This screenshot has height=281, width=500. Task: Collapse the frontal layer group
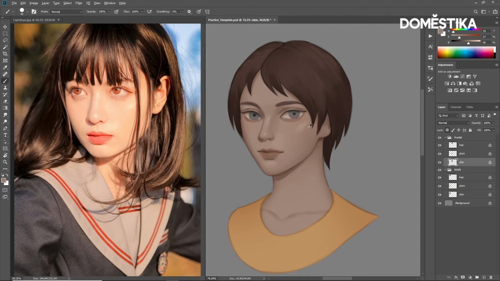tap(446, 137)
